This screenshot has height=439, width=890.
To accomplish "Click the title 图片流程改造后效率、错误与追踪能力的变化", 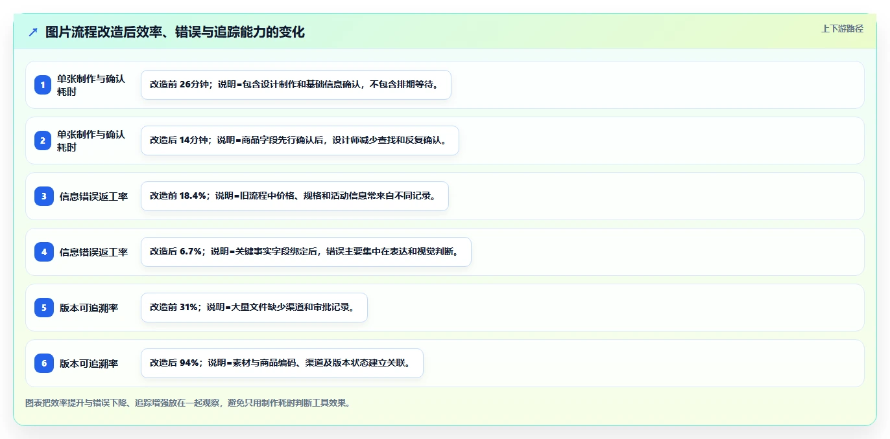I will coord(175,32).
